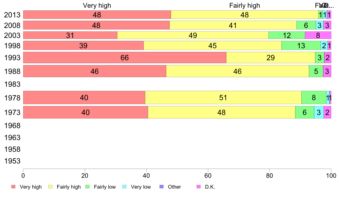
Task: Click the 1988 red segment labeled 46
Action: tap(94, 71)
